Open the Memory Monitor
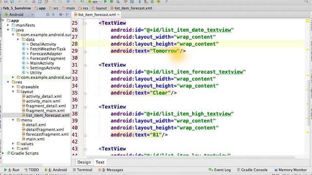 click(291, 170)
